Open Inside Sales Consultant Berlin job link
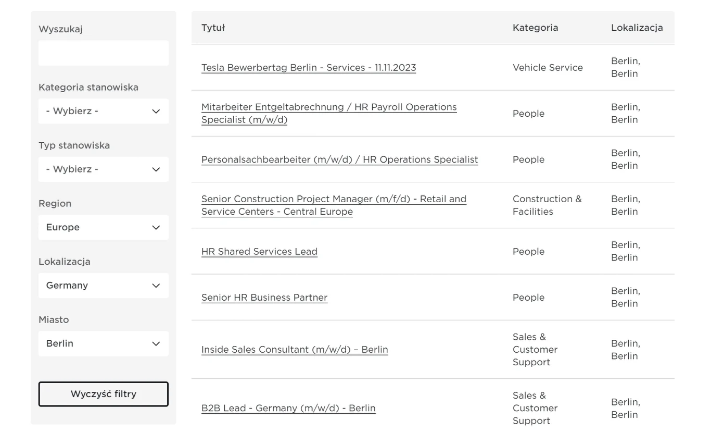Image resolution: width=711 pixels, height=432 pixels. tap(295, 349)
